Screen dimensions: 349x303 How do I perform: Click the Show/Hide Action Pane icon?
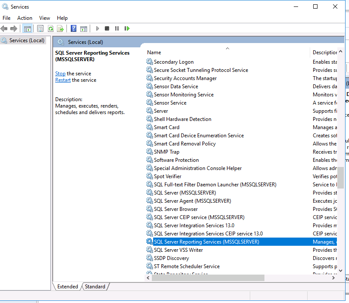84,29
